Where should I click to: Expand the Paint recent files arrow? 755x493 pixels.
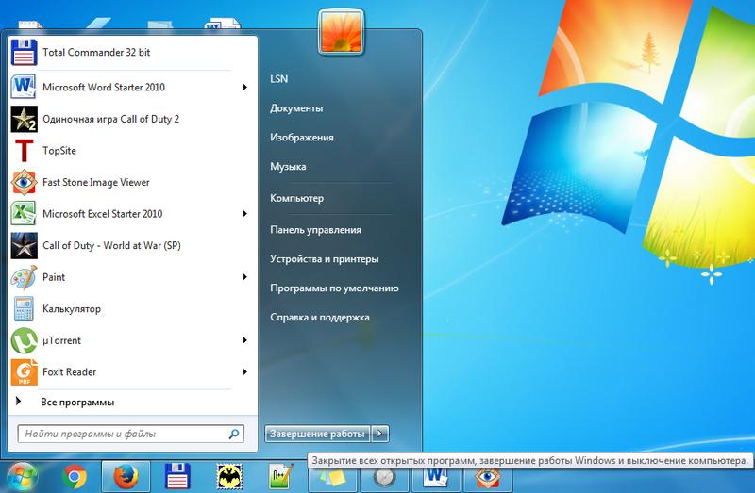[244, 277]
